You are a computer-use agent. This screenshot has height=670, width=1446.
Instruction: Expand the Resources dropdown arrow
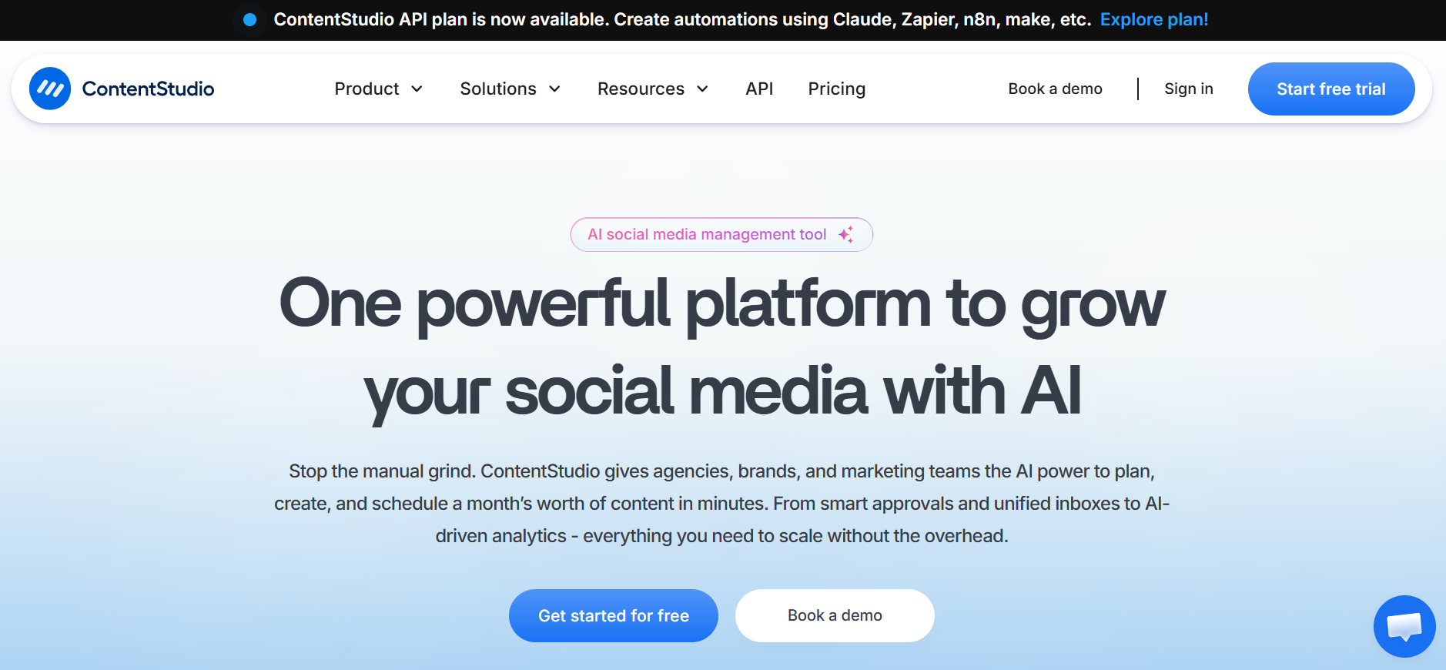point(702,89)
